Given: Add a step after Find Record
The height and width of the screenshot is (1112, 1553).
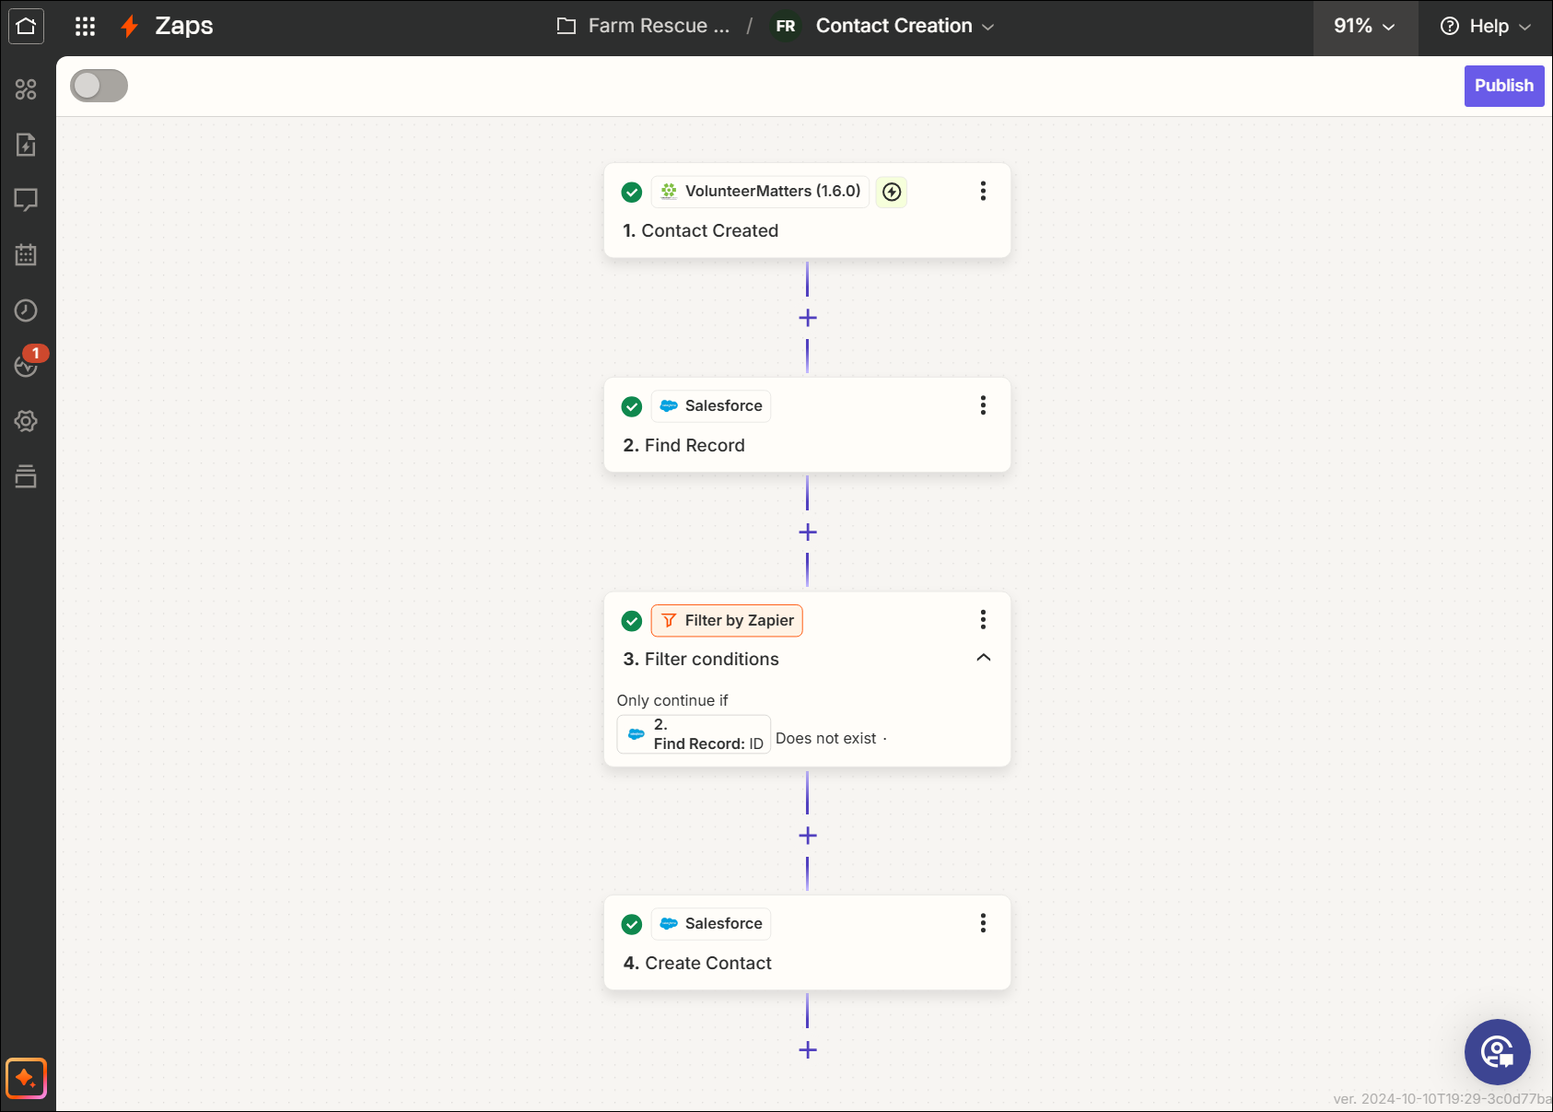Looking at the screenshot, I should click(x=808, y=533).
